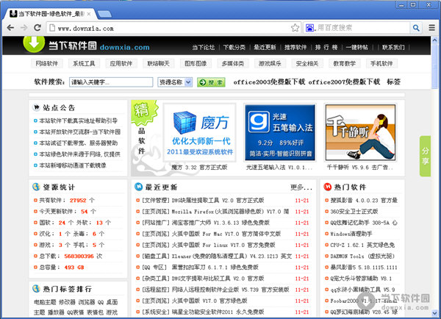Open the office2007免费版下载 link
The height and width of the screenshot is (319, 441).
tap(344, 82)
